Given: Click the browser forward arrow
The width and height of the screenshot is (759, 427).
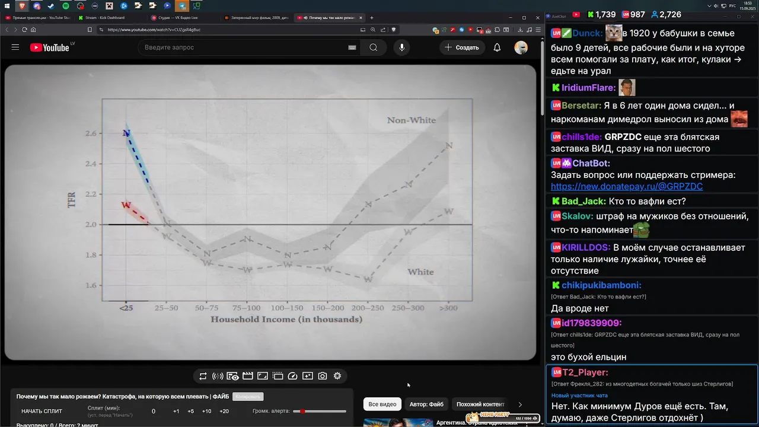Looking at the screenshot, I should 15,30.
